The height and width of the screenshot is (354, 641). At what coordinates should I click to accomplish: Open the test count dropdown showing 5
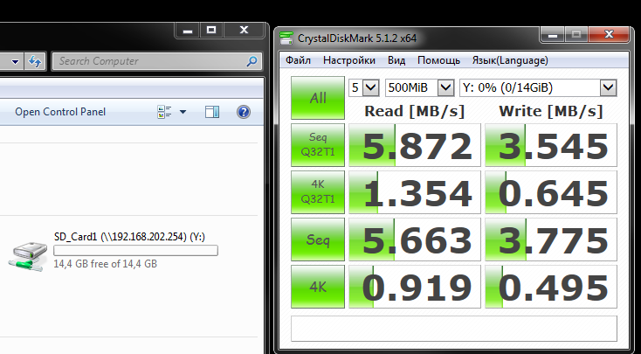point(364,87)
